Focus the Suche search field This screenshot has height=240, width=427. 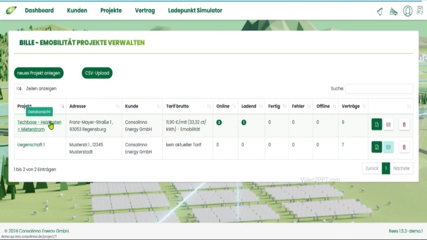tap(379, 89)
